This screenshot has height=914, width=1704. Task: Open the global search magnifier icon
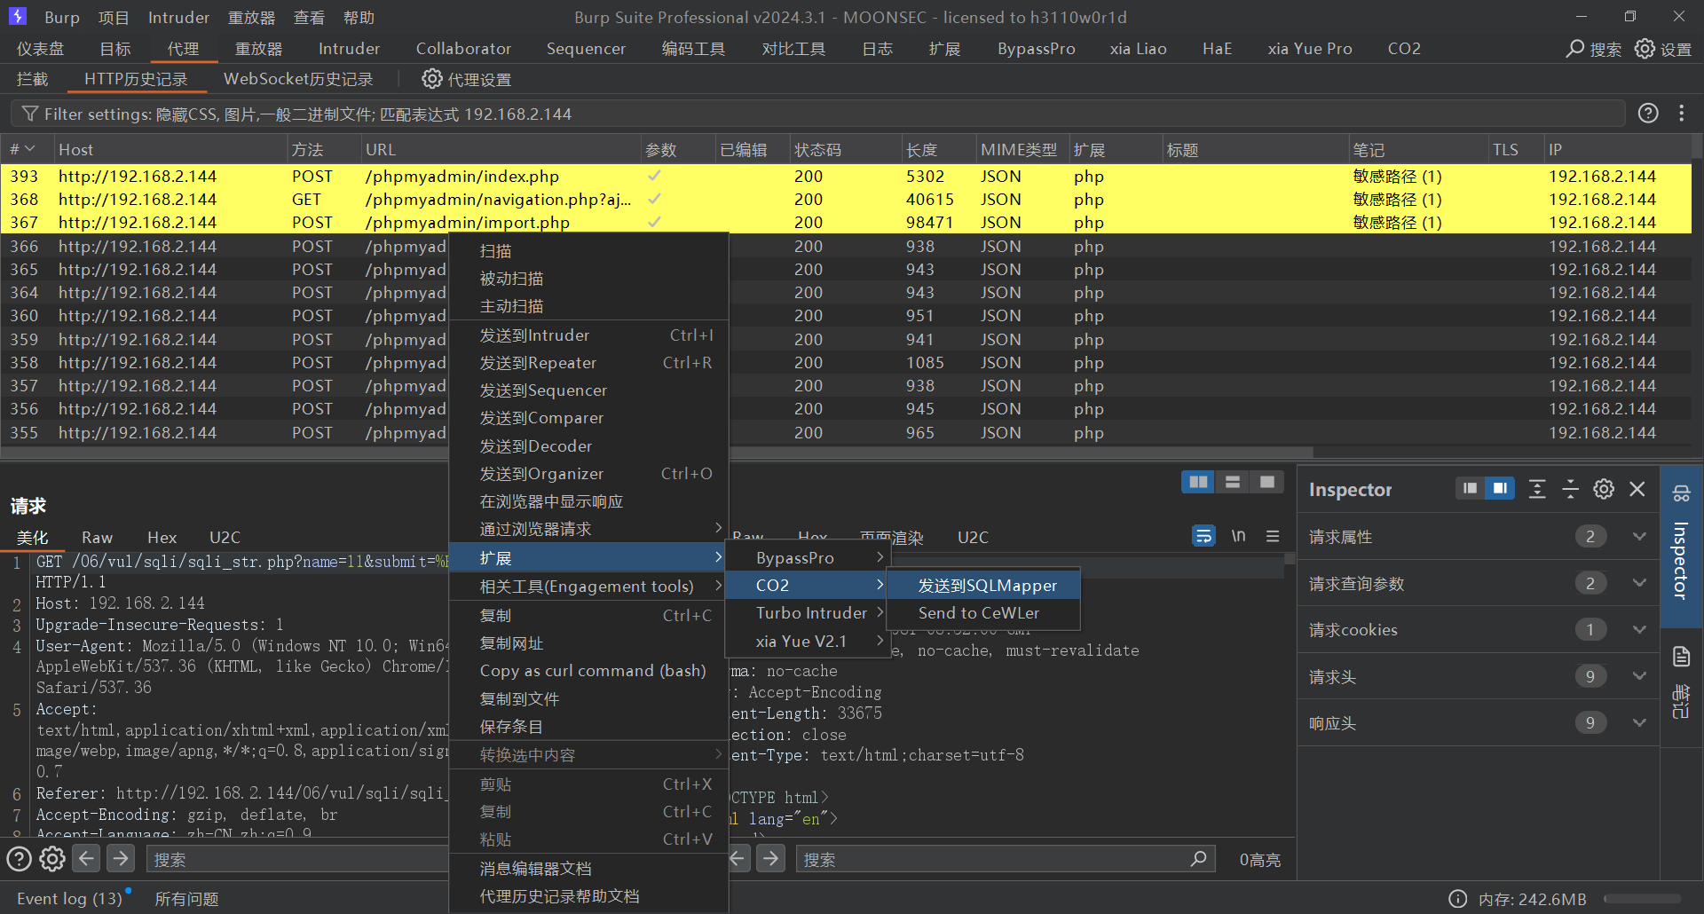[1575, 49]
